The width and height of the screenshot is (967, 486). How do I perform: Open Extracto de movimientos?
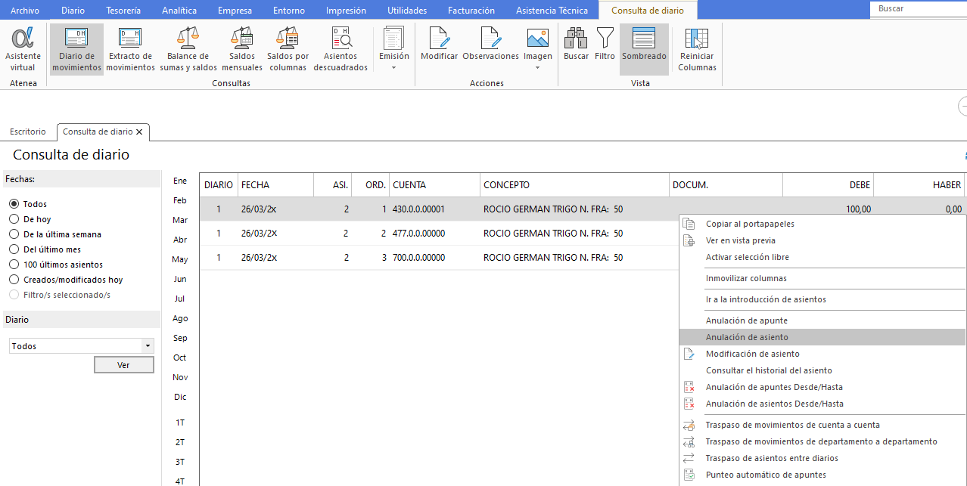(130, 49)
